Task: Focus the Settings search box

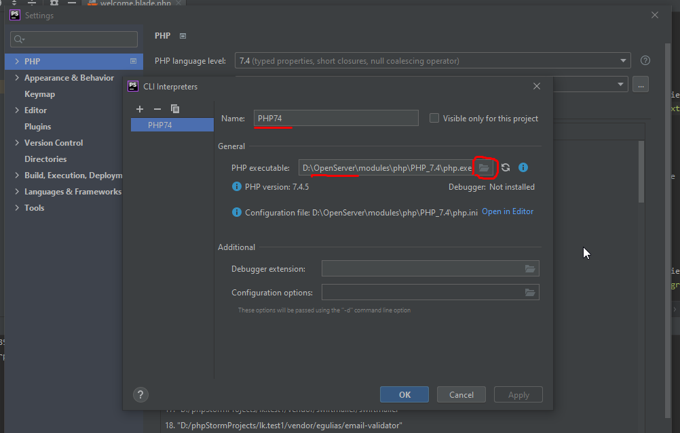Action: [x=74, y=39]
